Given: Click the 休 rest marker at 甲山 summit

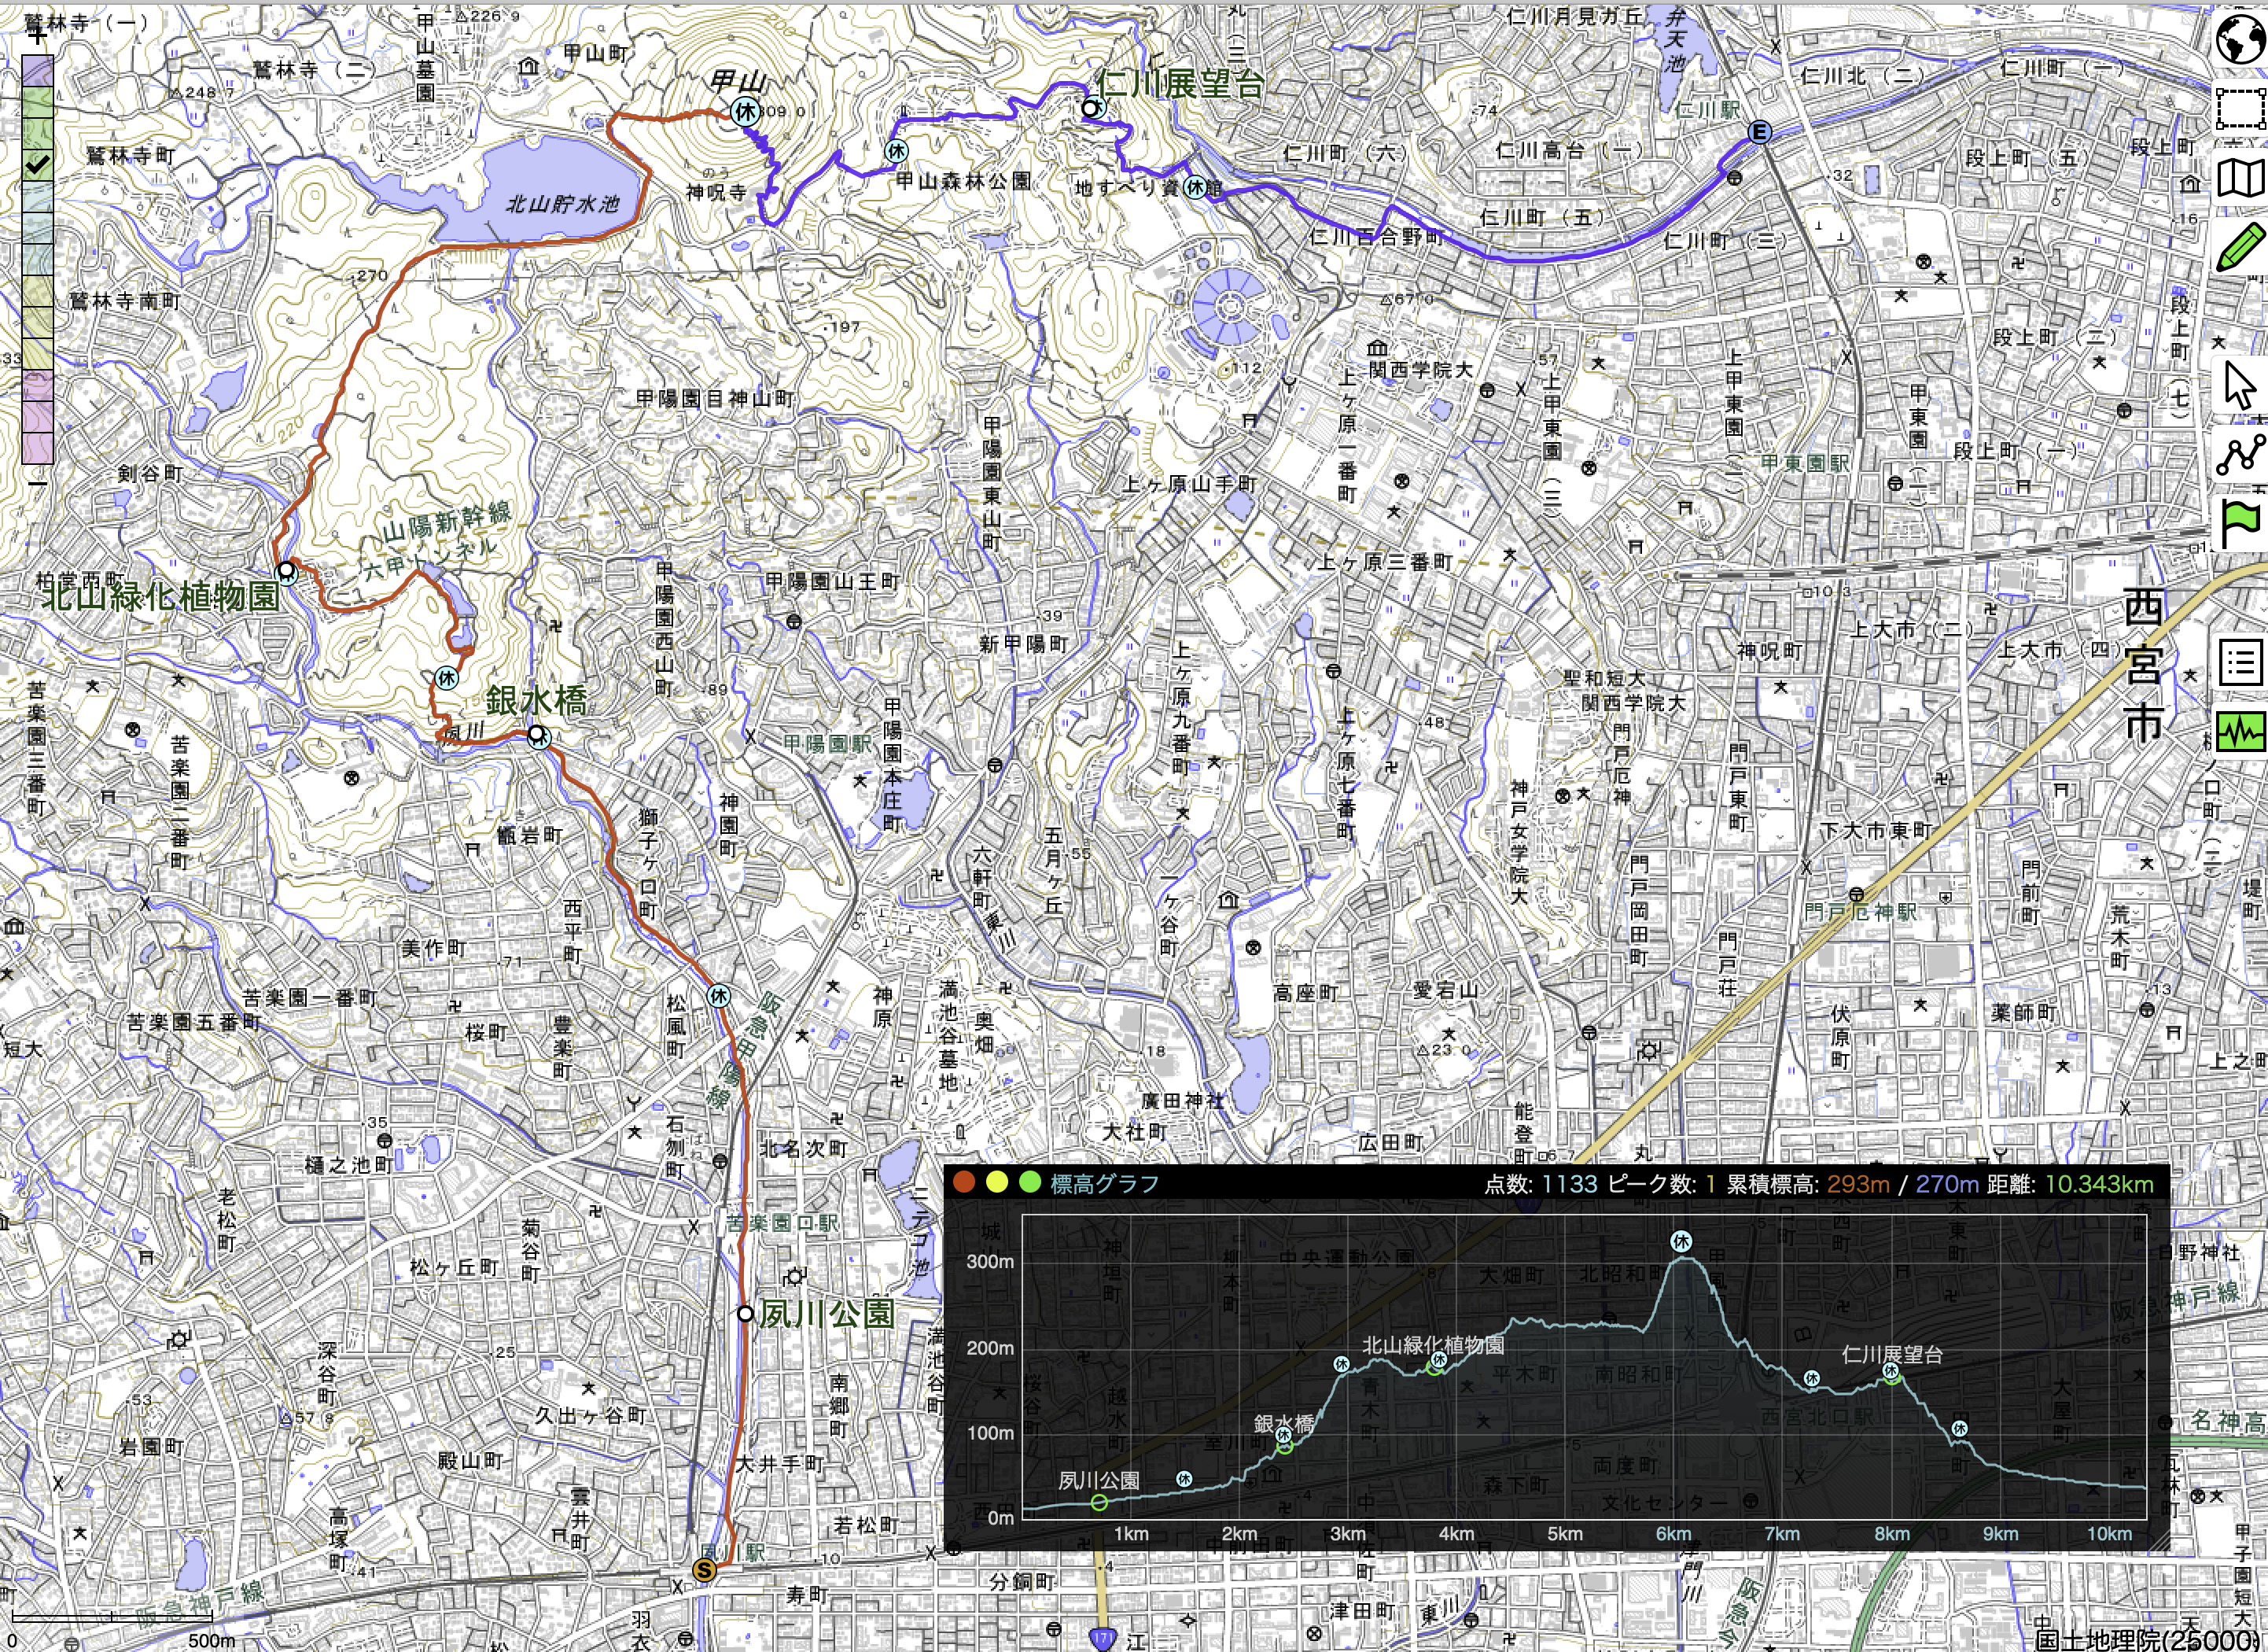Looking at the screenshot, I should tap(745, 112).
